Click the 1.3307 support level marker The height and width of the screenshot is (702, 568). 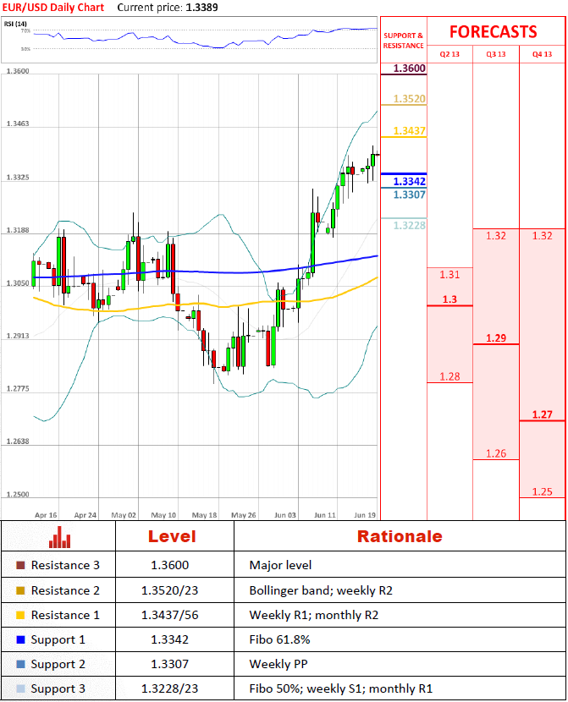point(410,195)
